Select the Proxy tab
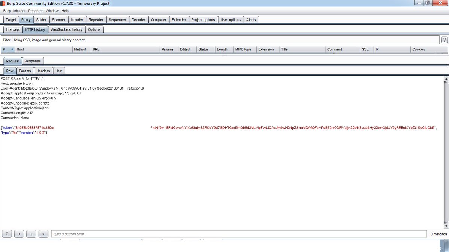 (x=26, y=20)
